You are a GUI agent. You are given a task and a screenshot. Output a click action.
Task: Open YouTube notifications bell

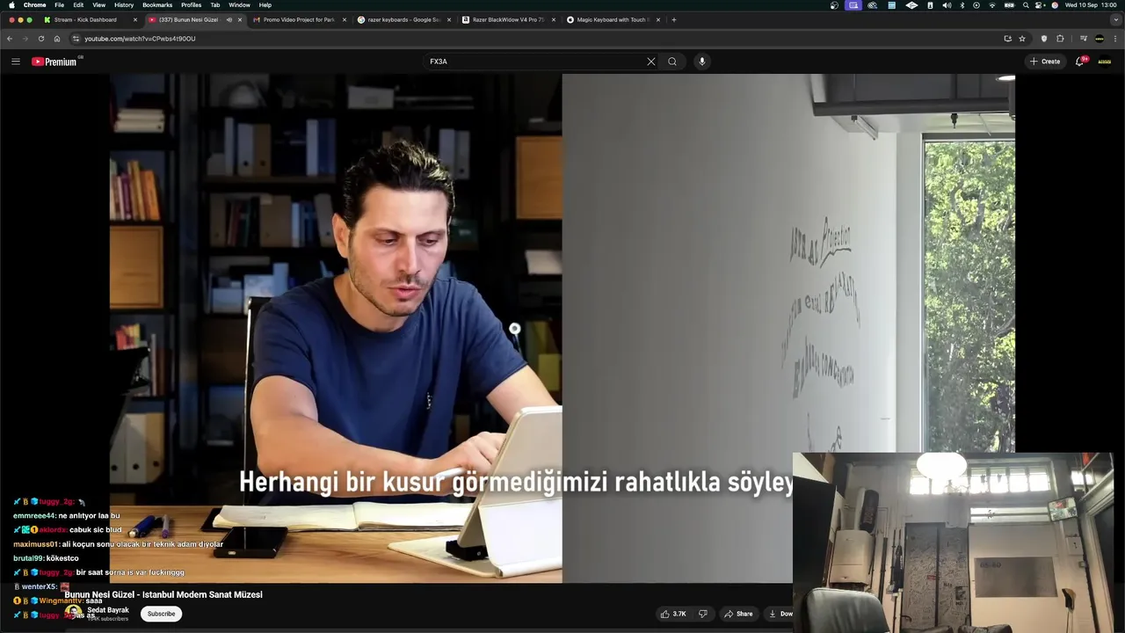pos(1080,62)
